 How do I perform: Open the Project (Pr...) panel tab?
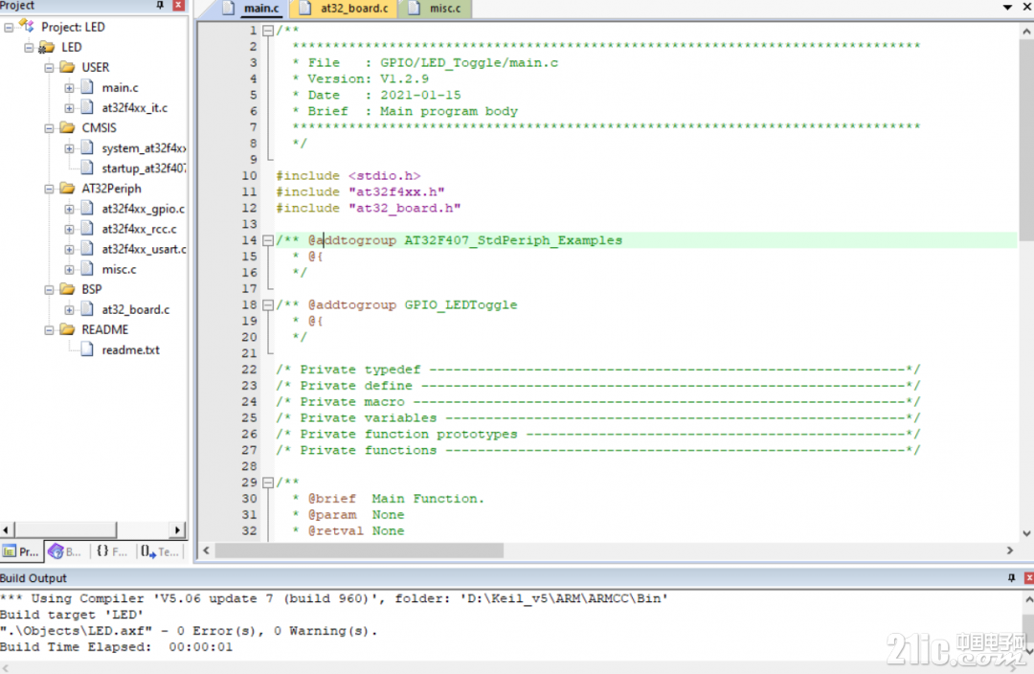tap(21, 551)
